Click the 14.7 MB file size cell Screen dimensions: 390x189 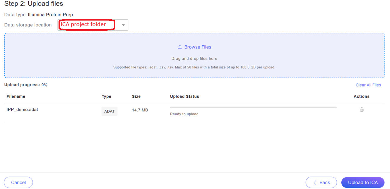pos(140,110)
